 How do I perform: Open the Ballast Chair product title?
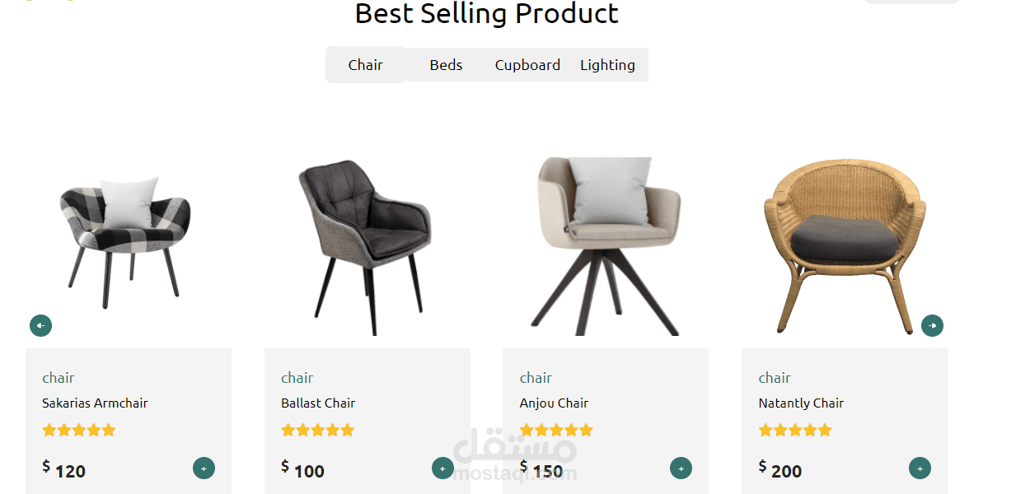click(318, 403)
